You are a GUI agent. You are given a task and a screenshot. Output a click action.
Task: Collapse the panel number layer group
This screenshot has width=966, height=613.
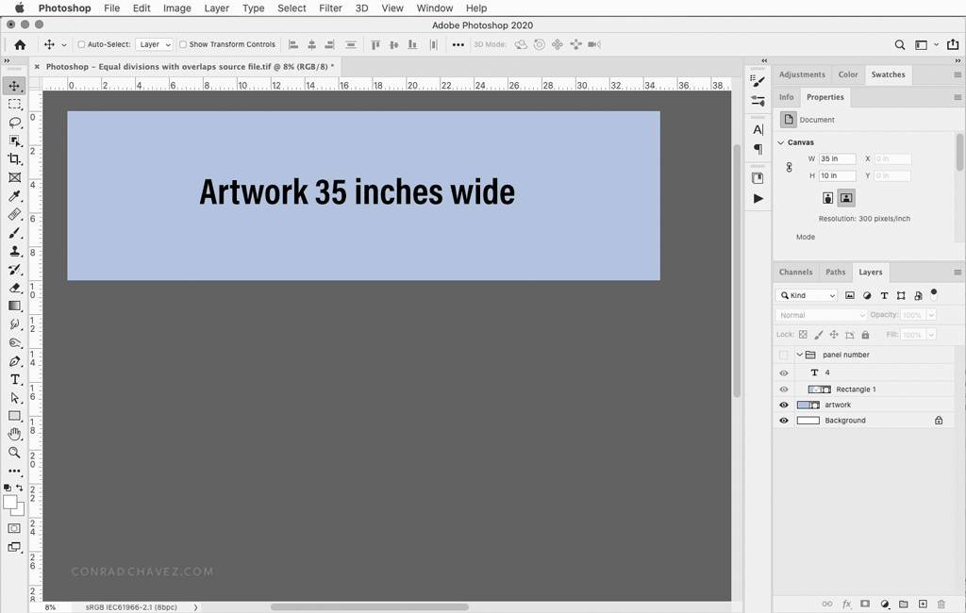tap(800, 355)
